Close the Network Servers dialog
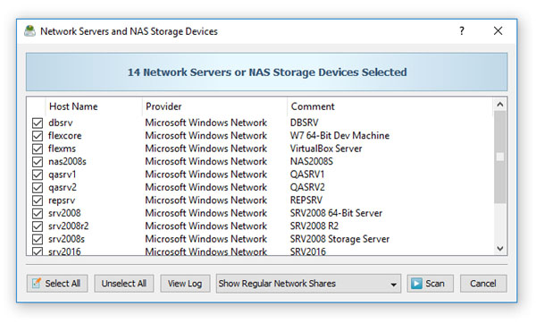Image resolution: width=536 pixels, height=323 pixels. [498, 31]
